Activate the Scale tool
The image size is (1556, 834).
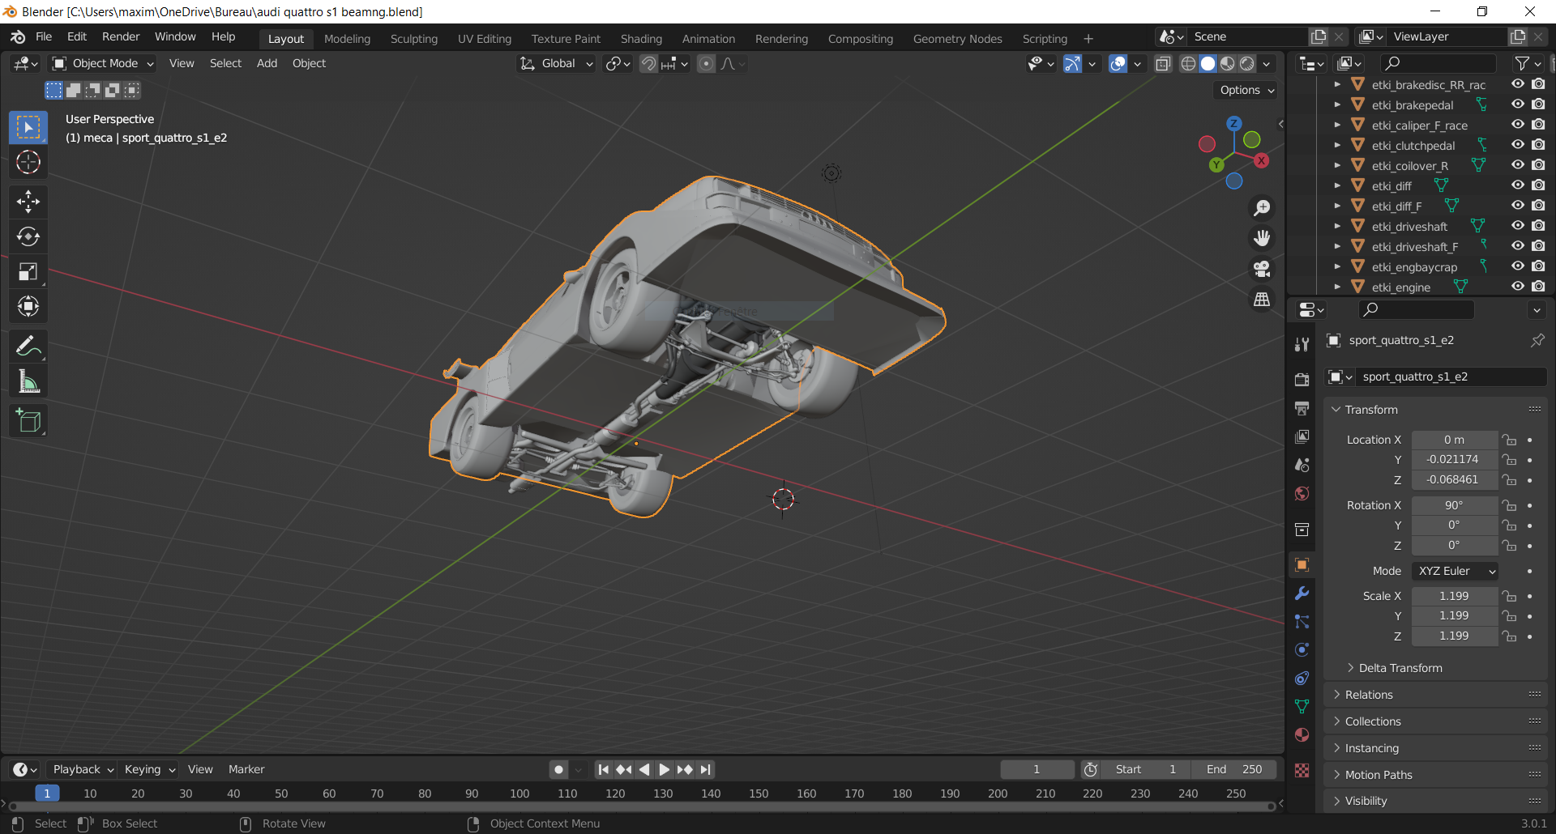28,271
